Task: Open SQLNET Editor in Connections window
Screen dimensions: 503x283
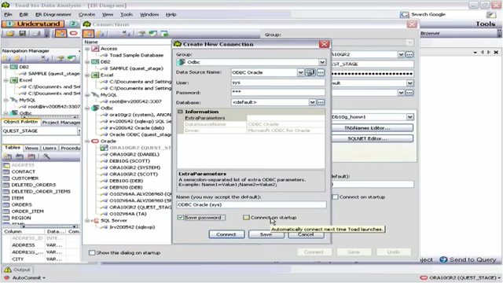Action: point(372,138)
